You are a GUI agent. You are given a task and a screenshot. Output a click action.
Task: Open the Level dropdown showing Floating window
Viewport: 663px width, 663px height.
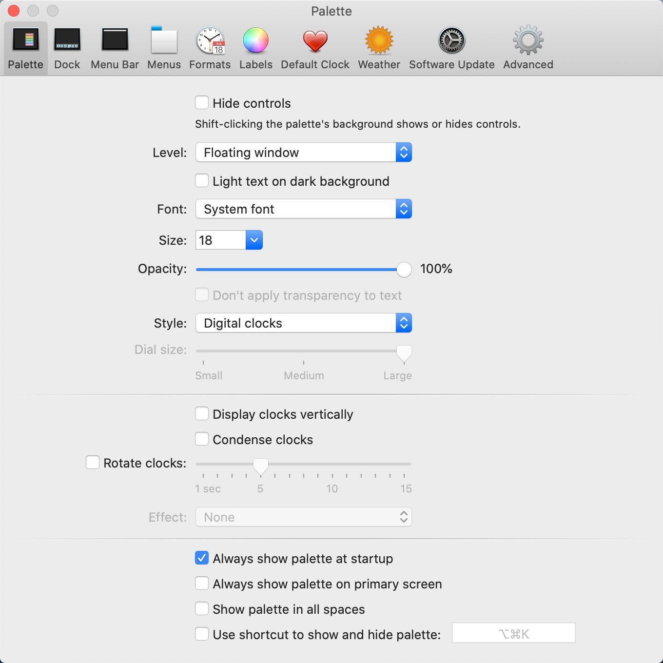(304, 153)
